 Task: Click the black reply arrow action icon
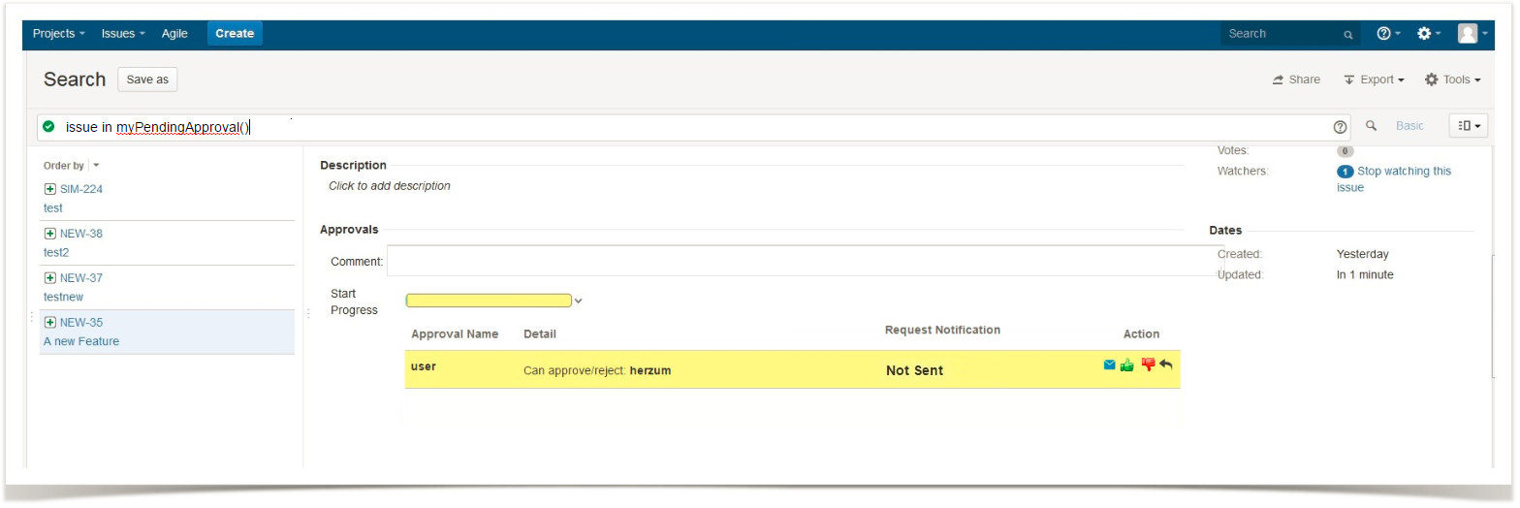point(1166,365)
